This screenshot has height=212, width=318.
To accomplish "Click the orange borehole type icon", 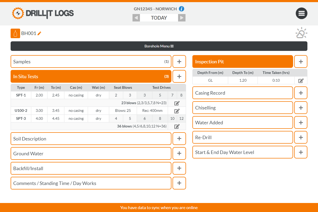I will (15, 33).
